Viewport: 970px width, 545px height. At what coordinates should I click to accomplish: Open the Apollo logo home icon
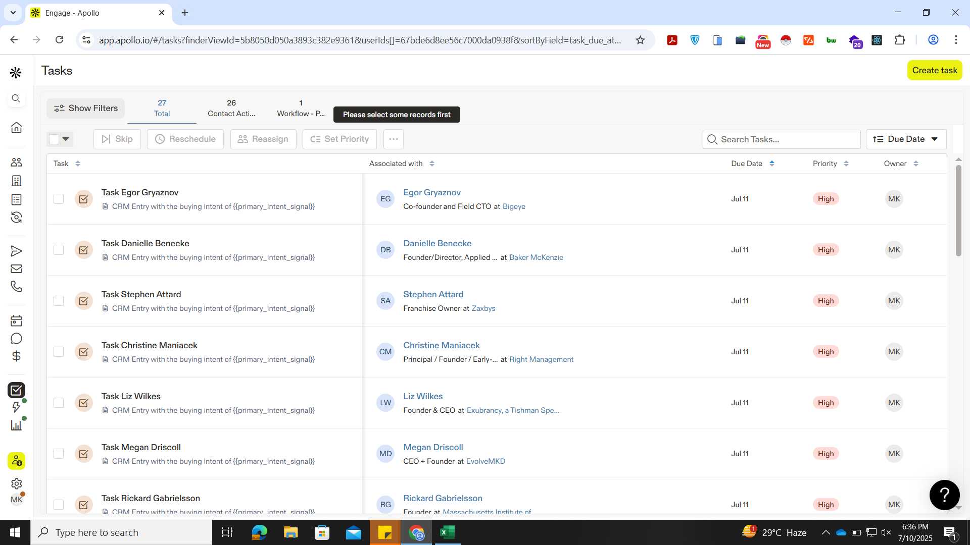(x=16, y=73)
